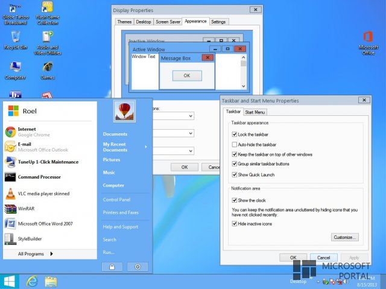Click the Window Text area in preview

(x=144, y=56)
